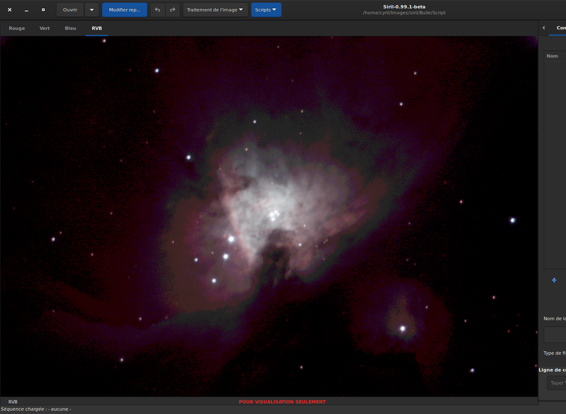This screenshot has width=566, height=414.
Task: Minimize the Siril application window
Action: coord(27,10)
